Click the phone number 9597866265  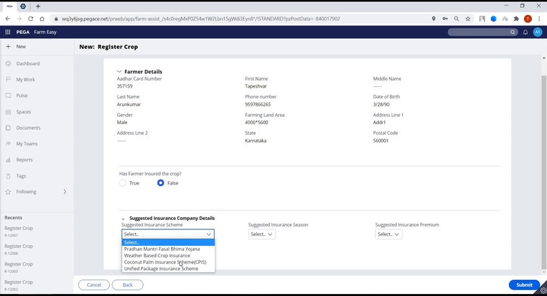coord(258,105)
